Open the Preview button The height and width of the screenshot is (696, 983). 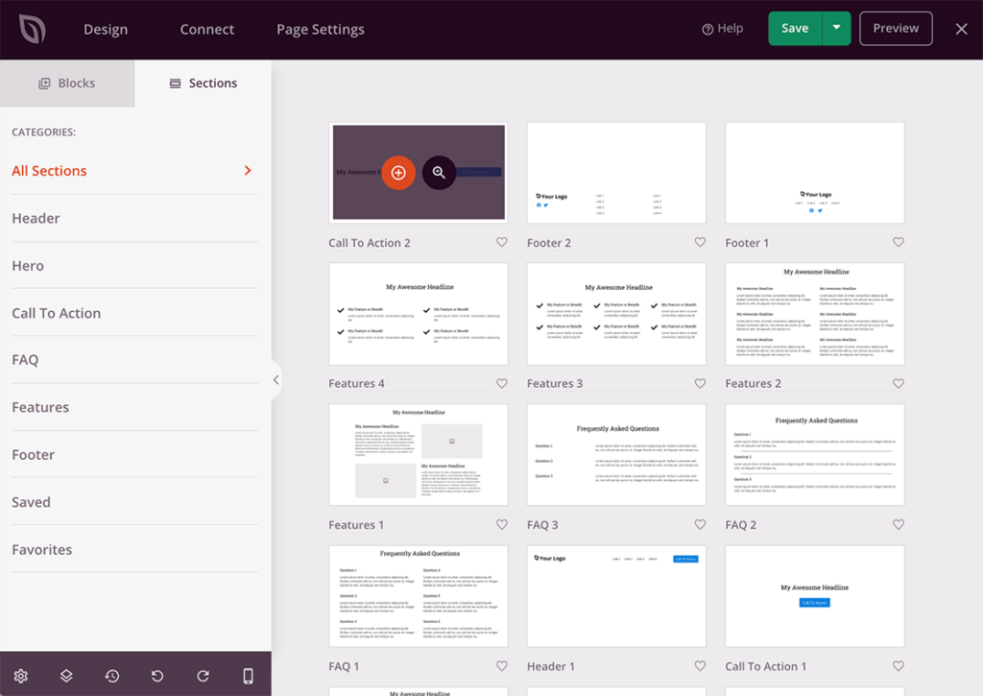click(x=895, y=28)
